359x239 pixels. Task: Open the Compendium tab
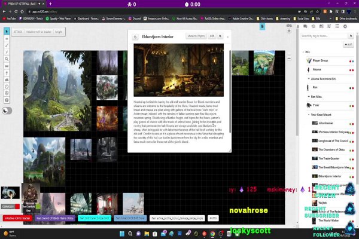[329, 26]
